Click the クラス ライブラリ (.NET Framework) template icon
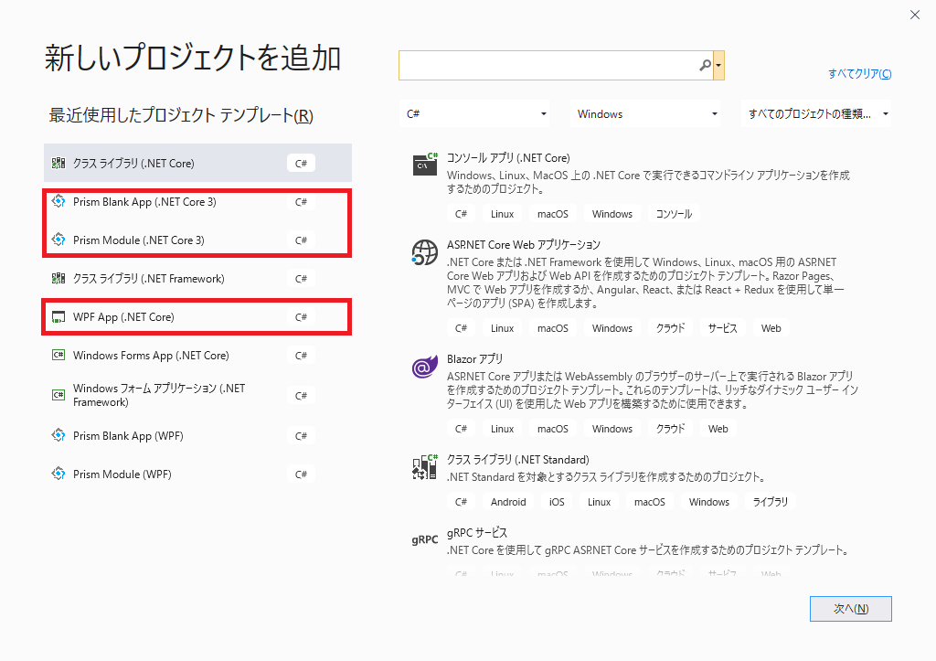 (x=58, y=278)
